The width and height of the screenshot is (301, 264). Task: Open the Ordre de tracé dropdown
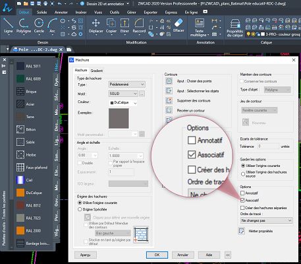point(267,220)
